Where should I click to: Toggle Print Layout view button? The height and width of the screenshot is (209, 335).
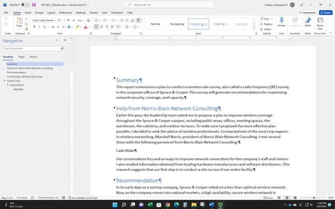(x=287, y=198)
